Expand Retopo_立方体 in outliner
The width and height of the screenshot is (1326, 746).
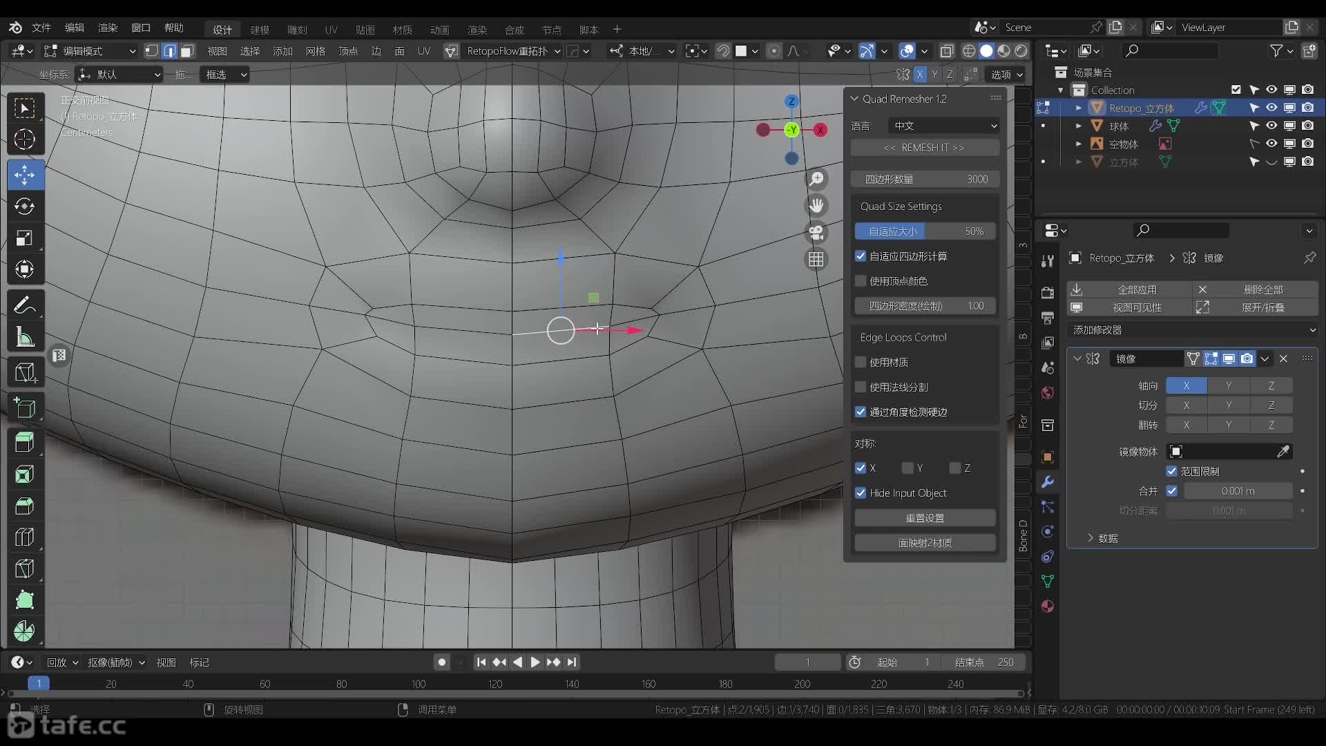point(1078,108)
